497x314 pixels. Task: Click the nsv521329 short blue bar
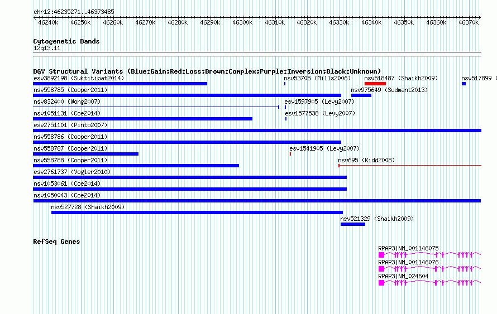point(353,224)
